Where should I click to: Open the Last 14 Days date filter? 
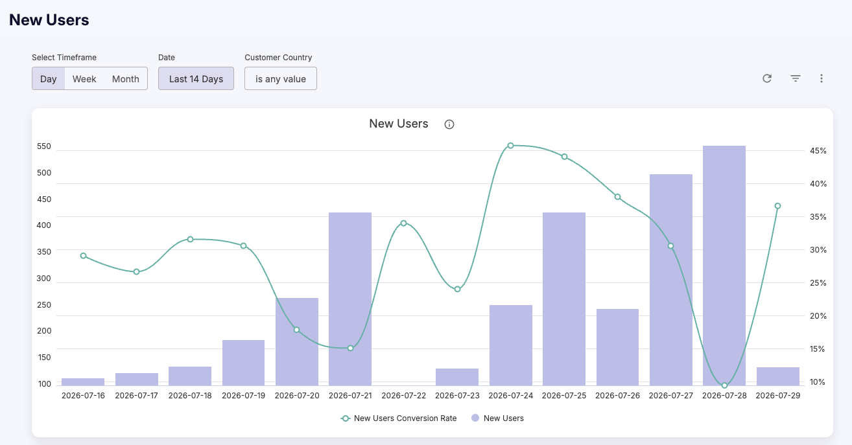(x=196, y=79)
